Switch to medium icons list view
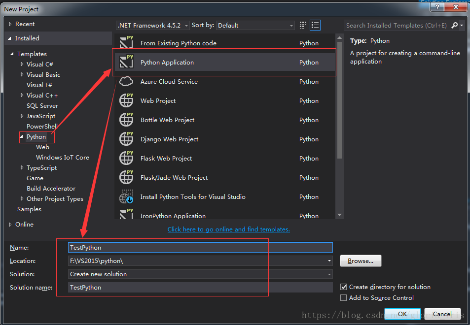The height and width of the screenshot is (325, 470). pos(315,25)
